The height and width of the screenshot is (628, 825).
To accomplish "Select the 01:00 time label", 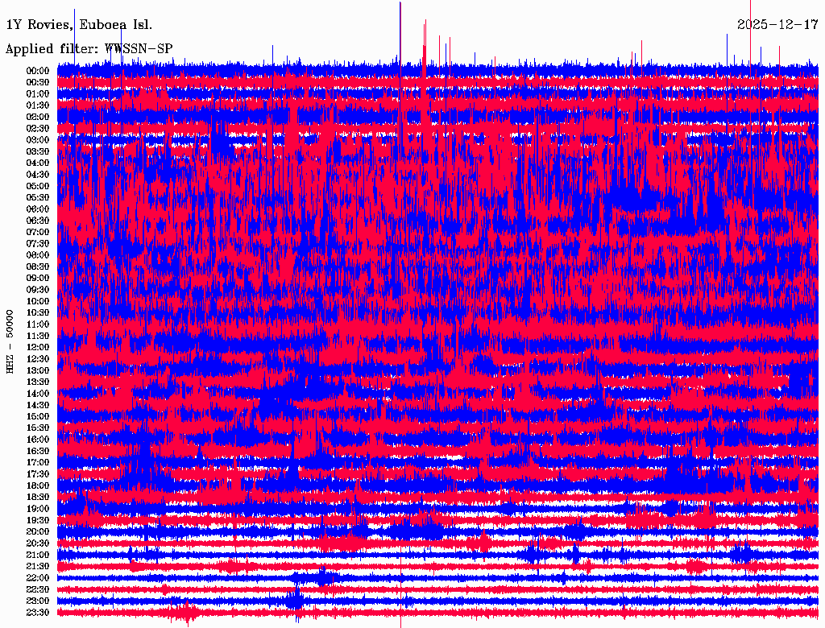I will 38,93.
